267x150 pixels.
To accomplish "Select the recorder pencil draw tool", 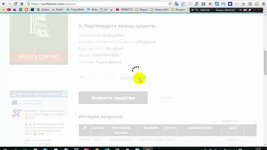I will pos(250,10).
